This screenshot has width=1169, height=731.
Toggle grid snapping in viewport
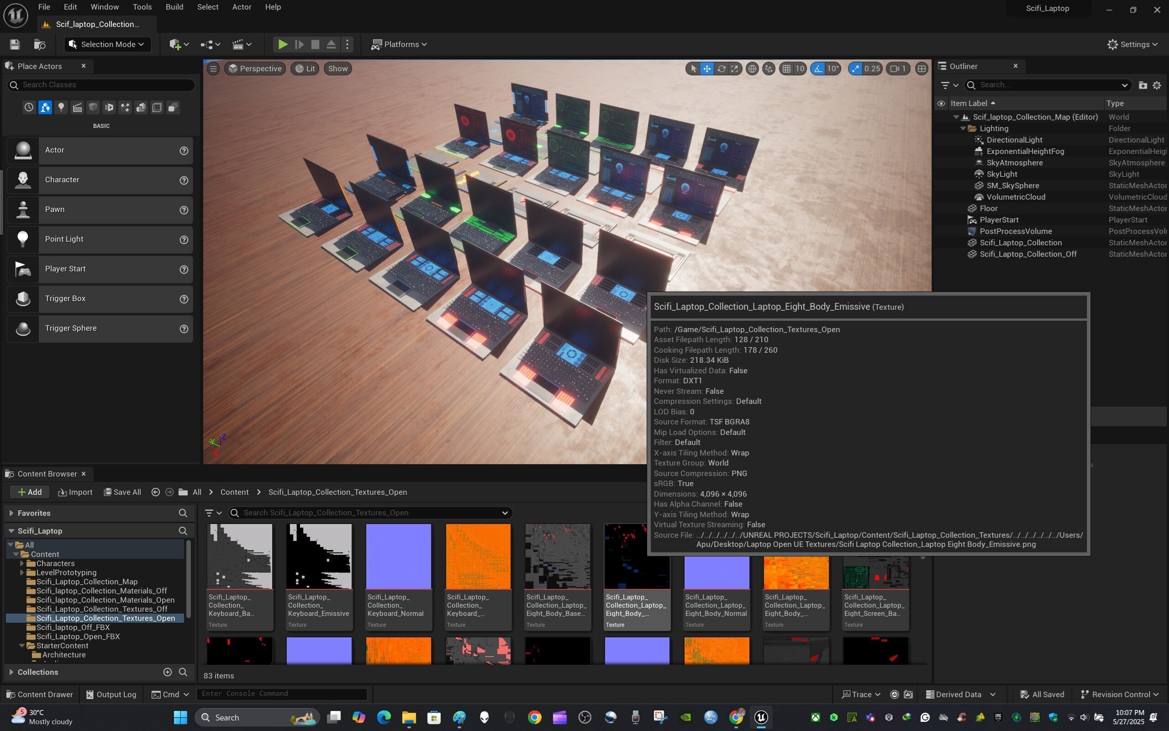pyautogui.click(x=786, y=69)
